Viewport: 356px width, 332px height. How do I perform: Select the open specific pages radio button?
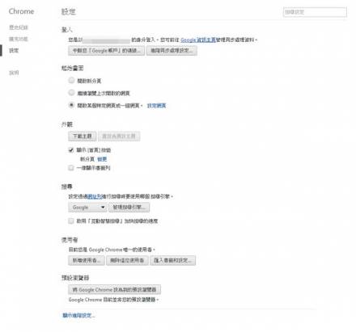pyautogui.click(x=71, y=105)
